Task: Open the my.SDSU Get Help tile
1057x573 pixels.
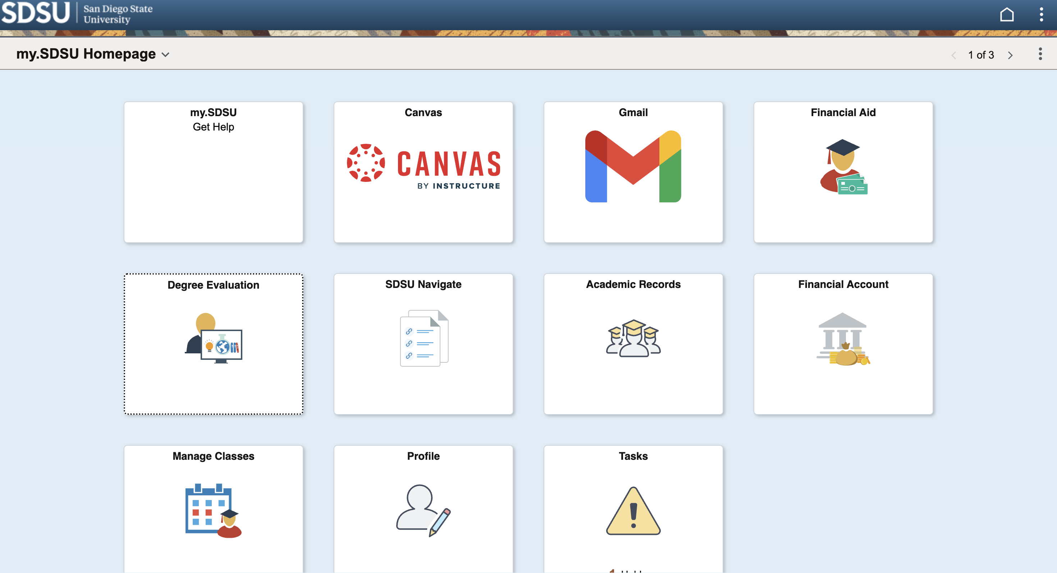Action: pyautogui.click(x=213, y=172)
